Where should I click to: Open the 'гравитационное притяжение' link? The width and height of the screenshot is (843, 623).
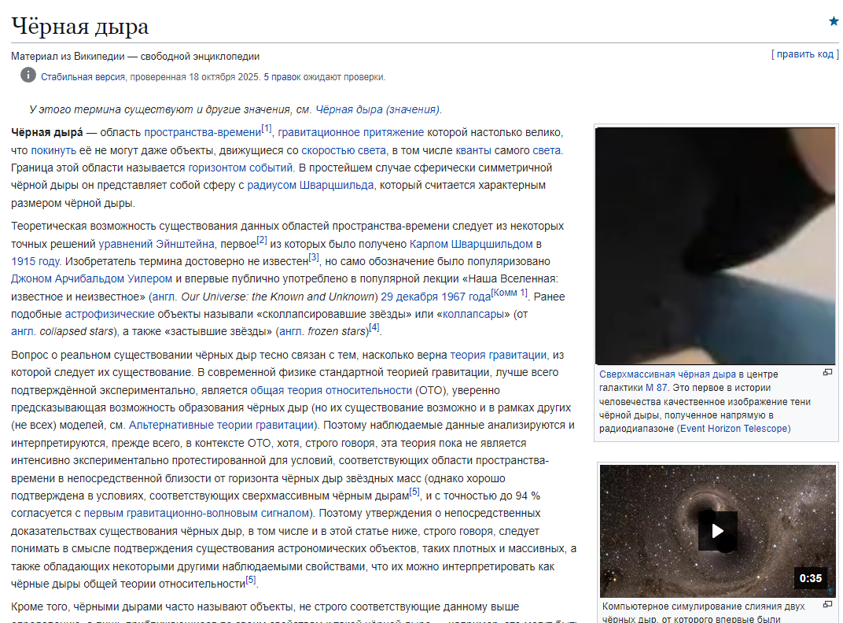tap(351, 132)
